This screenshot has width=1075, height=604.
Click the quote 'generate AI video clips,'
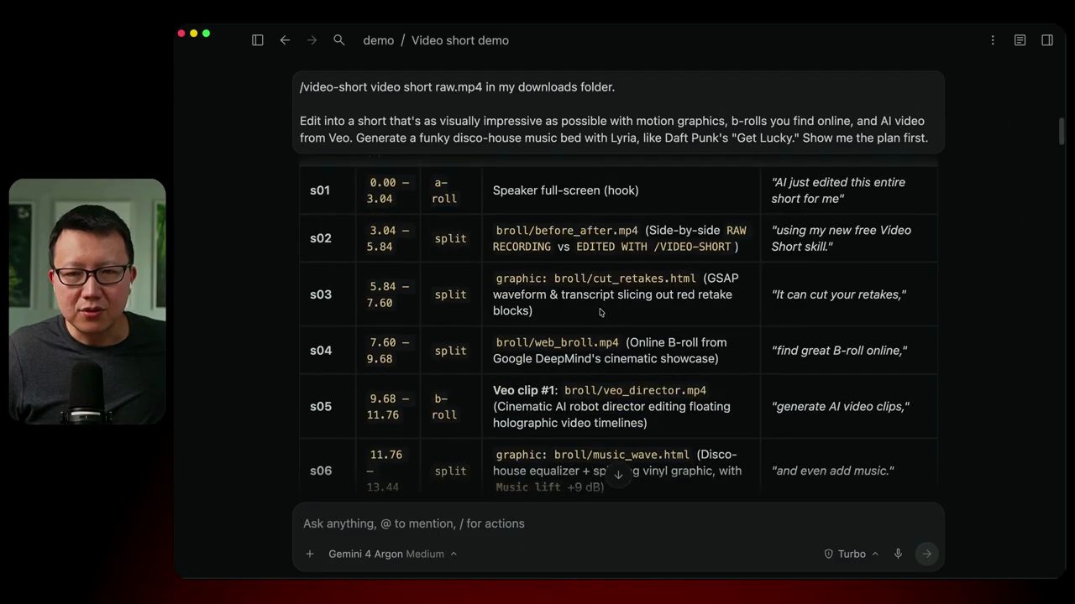[x=841, y=407]
